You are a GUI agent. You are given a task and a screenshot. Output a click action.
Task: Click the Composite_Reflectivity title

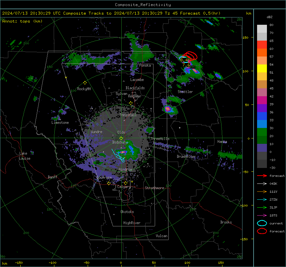[x=143, y=5]
